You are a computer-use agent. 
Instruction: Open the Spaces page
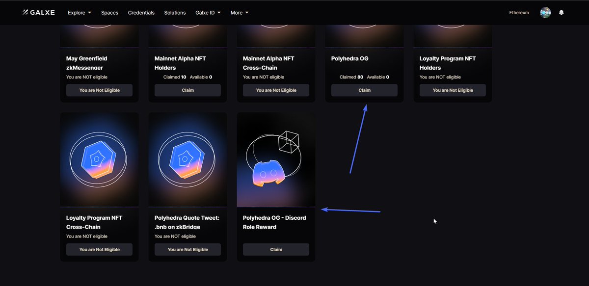[109, 12]
